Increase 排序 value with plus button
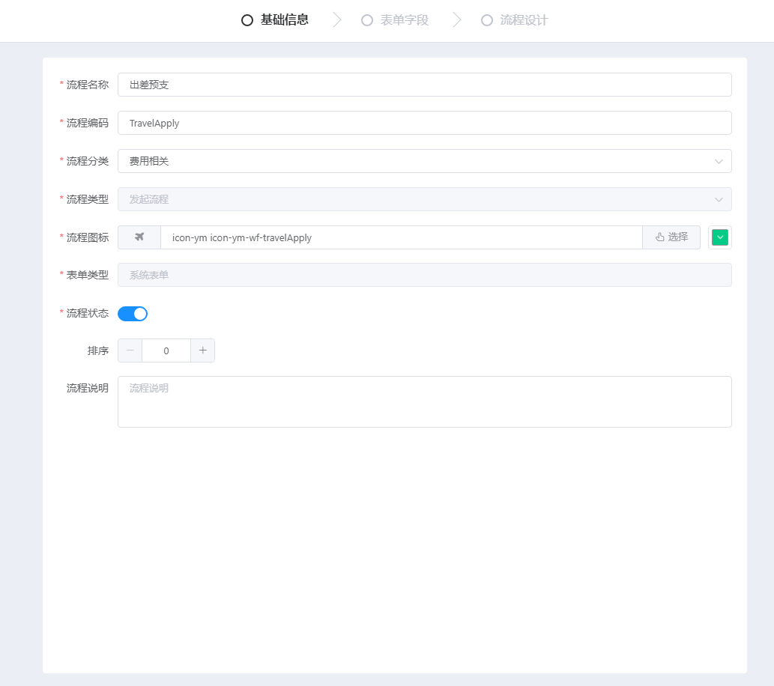Viewport: 774px width, 686px height. coord(203,350)
